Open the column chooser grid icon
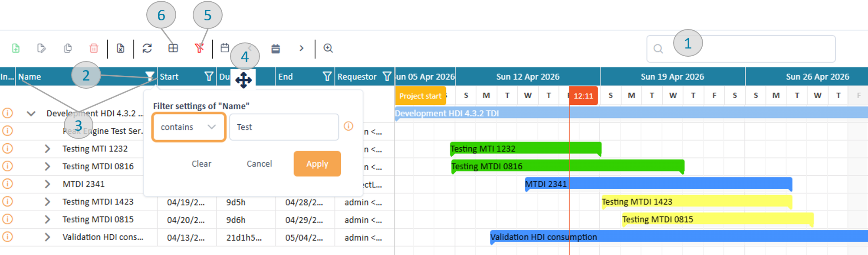Image resolution: width=868 pixels, height=255 pixels. point(173,48)
